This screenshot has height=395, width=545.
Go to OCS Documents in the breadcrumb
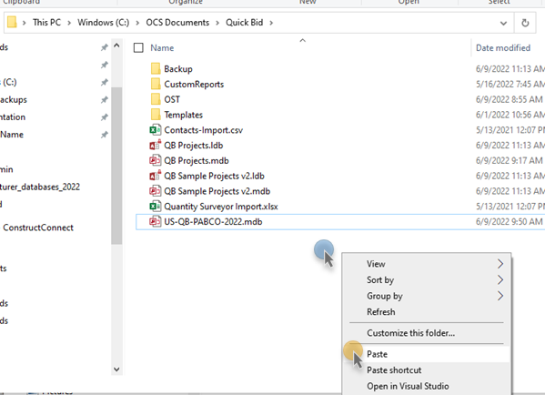click(177, 23)
